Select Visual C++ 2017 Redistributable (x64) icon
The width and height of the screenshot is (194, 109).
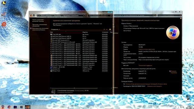[51, 63]
